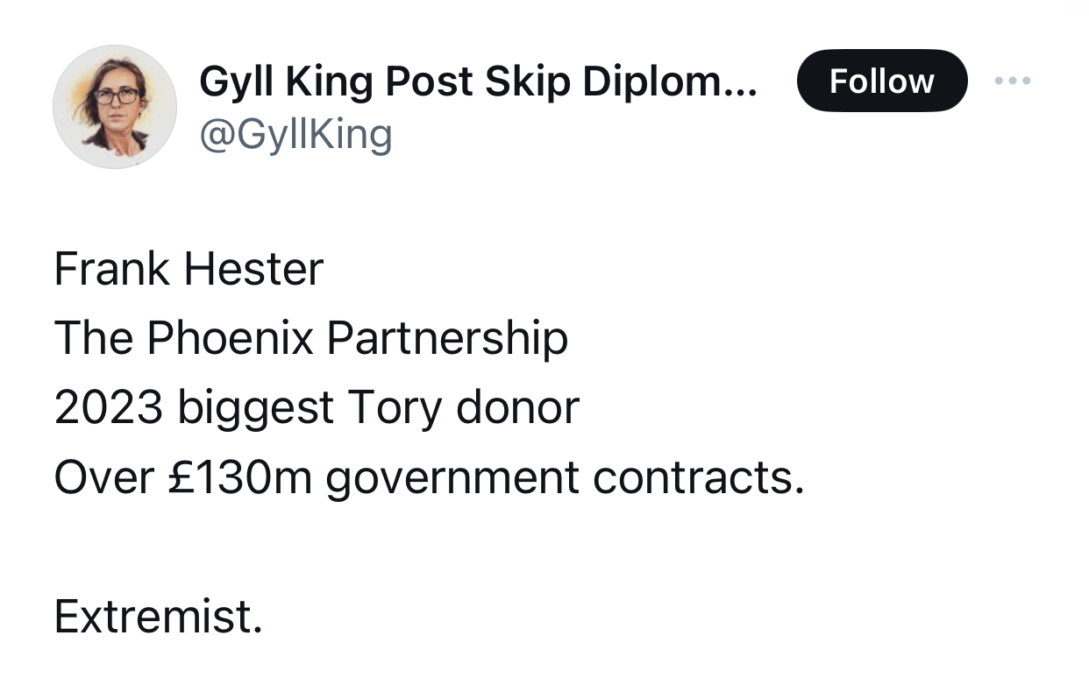Click the '2023 biggest Tory donor' line

tap(317, 407)
